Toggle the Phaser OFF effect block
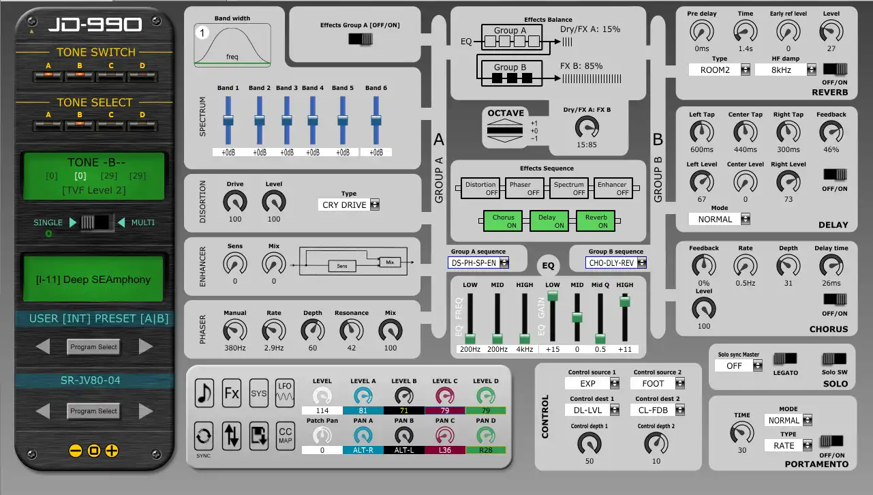Viewport: 873px width, 495px height. tap(523, 188)
